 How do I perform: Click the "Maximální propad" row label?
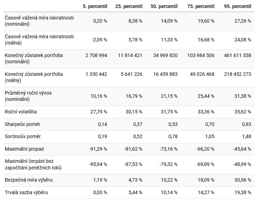click(24, 149)
